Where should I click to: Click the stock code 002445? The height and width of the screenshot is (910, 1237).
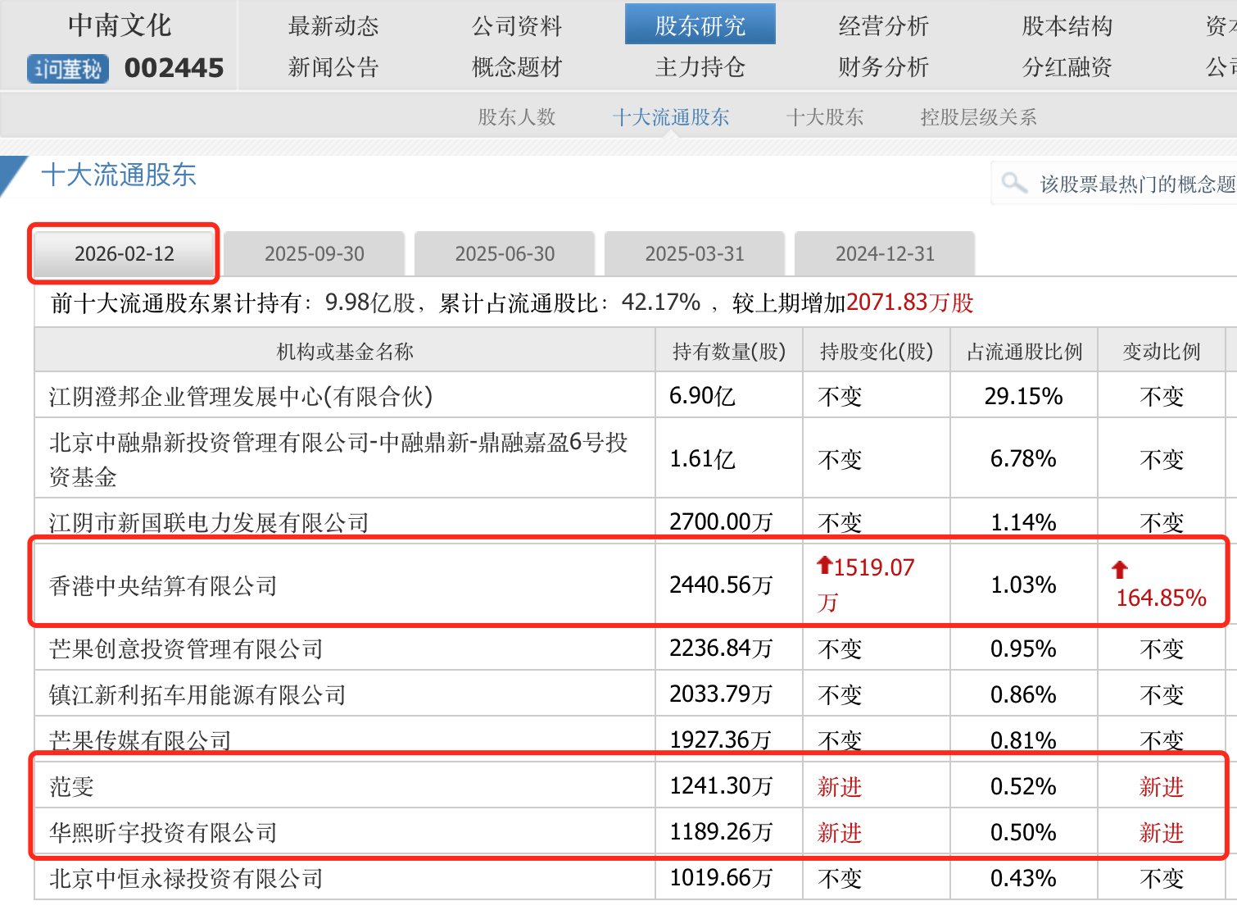tap(174, 69)
